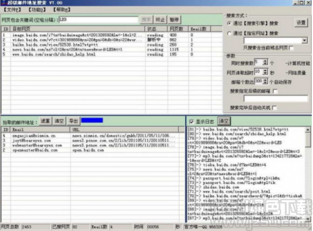Toggle the 显示日志 checkbox
Screen dimensions: 313x231
[x=192, y=121]
